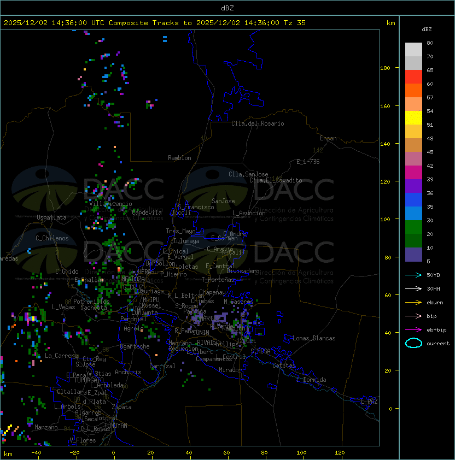Click the Capdevila map label
Image resolution: width=455 pixels, height=460 pixels.
[x=147, y=213]
